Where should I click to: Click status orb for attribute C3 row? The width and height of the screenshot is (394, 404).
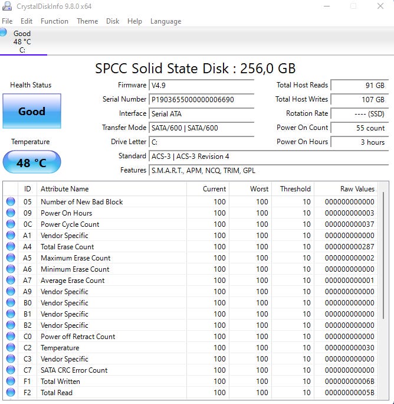pyautogui.click(x=11, y=359)
